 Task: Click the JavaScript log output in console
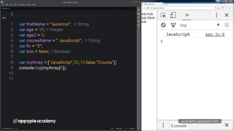point(178,35)
